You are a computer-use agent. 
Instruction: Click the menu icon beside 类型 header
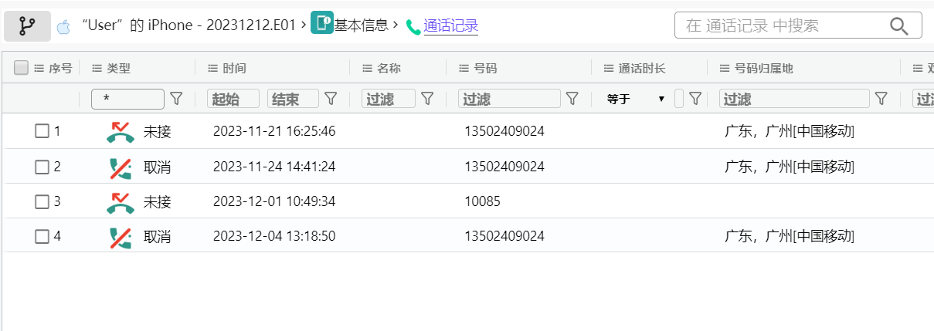click(x=97, y=69)
